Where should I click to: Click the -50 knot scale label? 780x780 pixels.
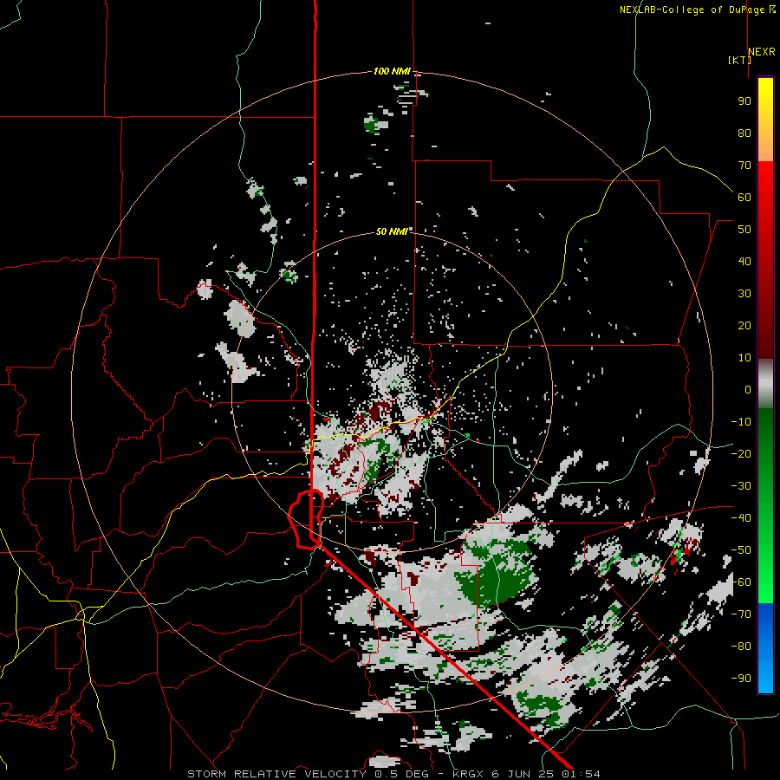coord(741,550)
